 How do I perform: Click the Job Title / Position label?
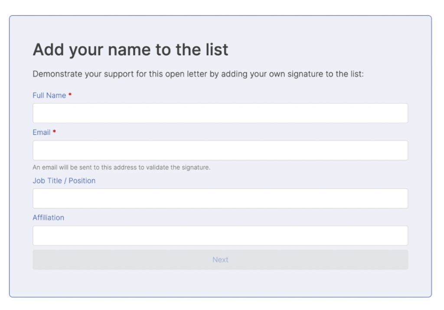(64, 180)
